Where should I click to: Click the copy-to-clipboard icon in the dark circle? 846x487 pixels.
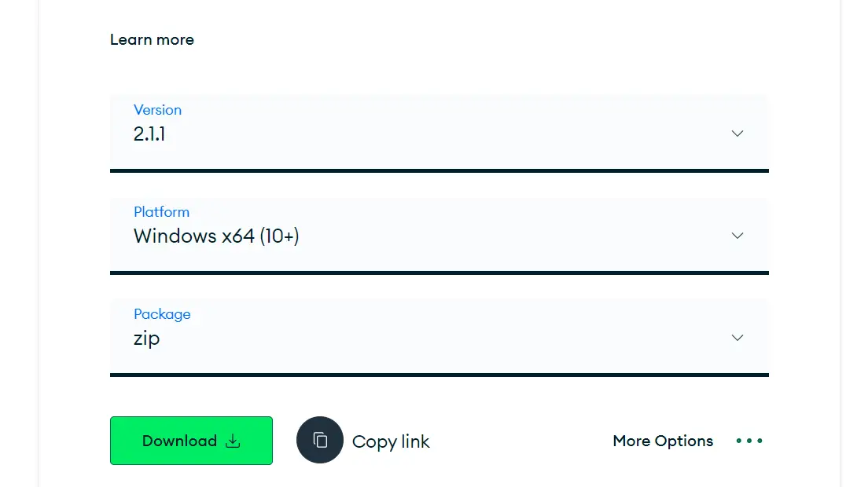tap(319, 441)
